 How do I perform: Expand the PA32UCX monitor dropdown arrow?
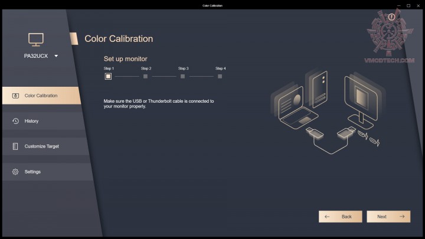(x=56, y=56)
